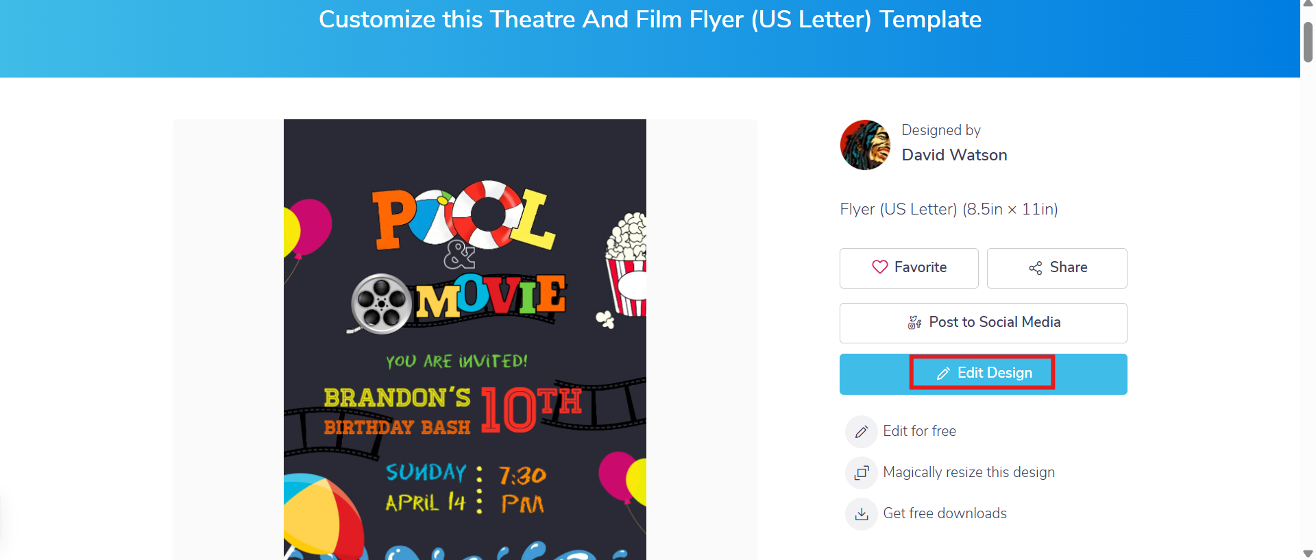Click the vertical scrollbar thumb
The image size is (1316, 560).
[x=1308, y=41]
